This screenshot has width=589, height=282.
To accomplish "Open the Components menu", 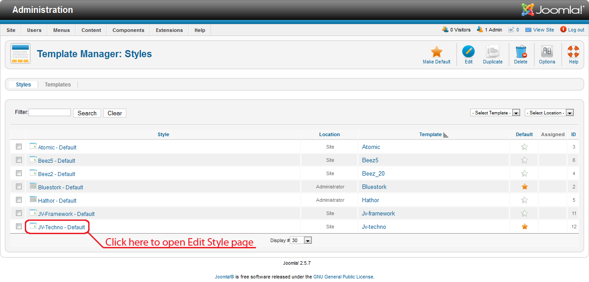I will (129, 30).
